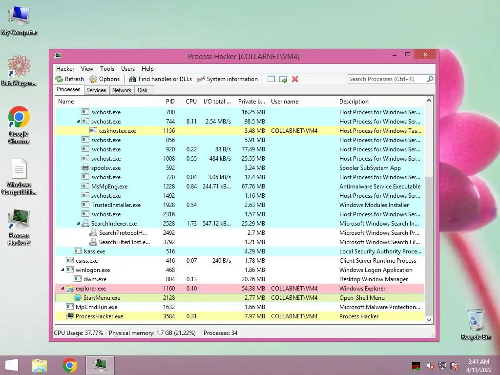Click the My Computer desktop icon
The height and width of the screenshot is (375, 500).
coord(19,21)
